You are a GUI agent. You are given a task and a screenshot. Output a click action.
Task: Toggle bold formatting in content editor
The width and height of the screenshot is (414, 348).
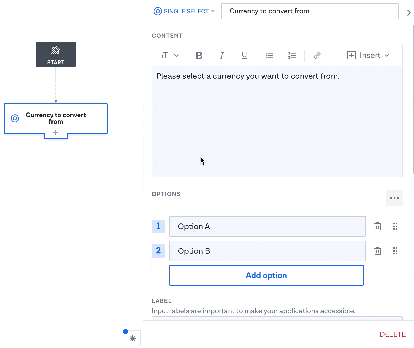click(x=199, y=55)
